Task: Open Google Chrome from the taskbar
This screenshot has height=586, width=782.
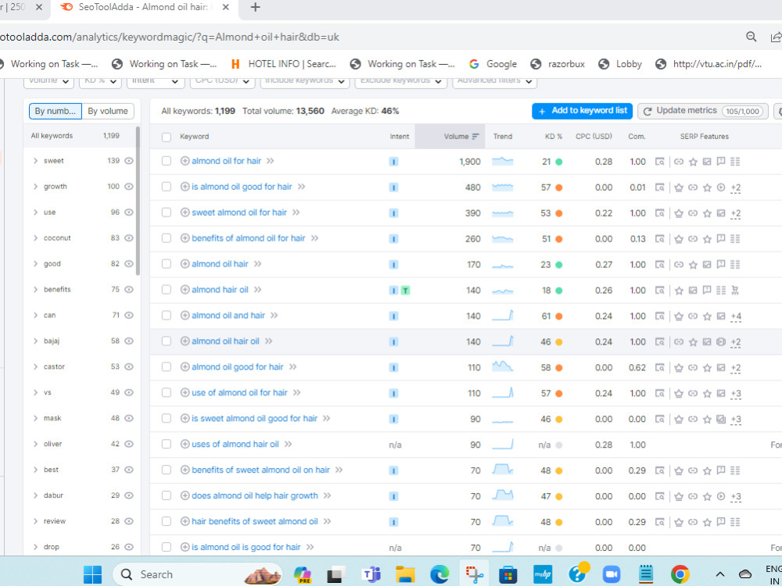Action: 680,574
